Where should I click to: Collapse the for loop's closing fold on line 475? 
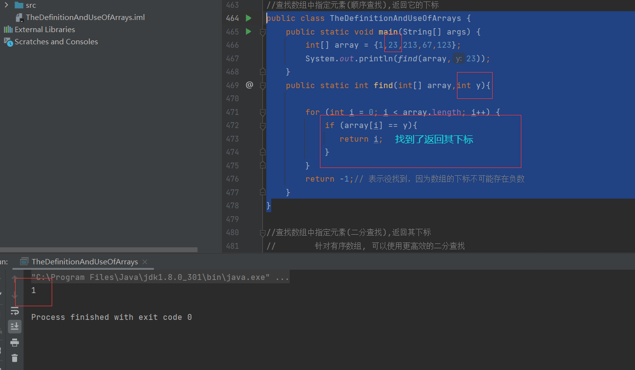pos(262,166)
